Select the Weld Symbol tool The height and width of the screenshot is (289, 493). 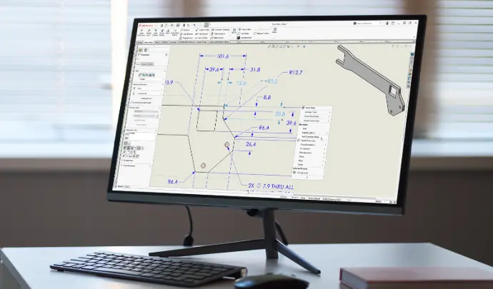pyautogui.click(x=201, y=34)
